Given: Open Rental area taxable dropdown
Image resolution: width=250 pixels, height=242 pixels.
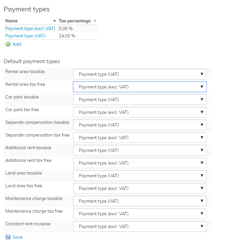Looking at the screenshot, I should coord(140,74).
